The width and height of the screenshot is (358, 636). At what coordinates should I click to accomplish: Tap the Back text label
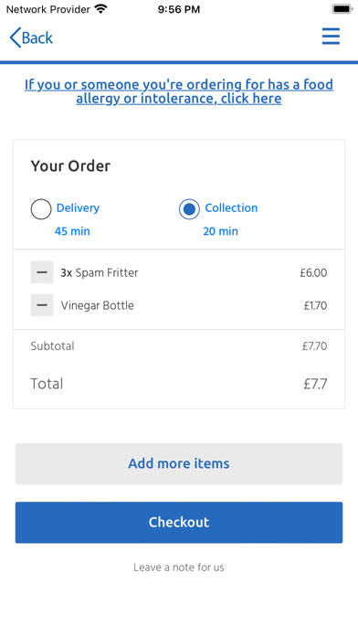tap(37, 38)
